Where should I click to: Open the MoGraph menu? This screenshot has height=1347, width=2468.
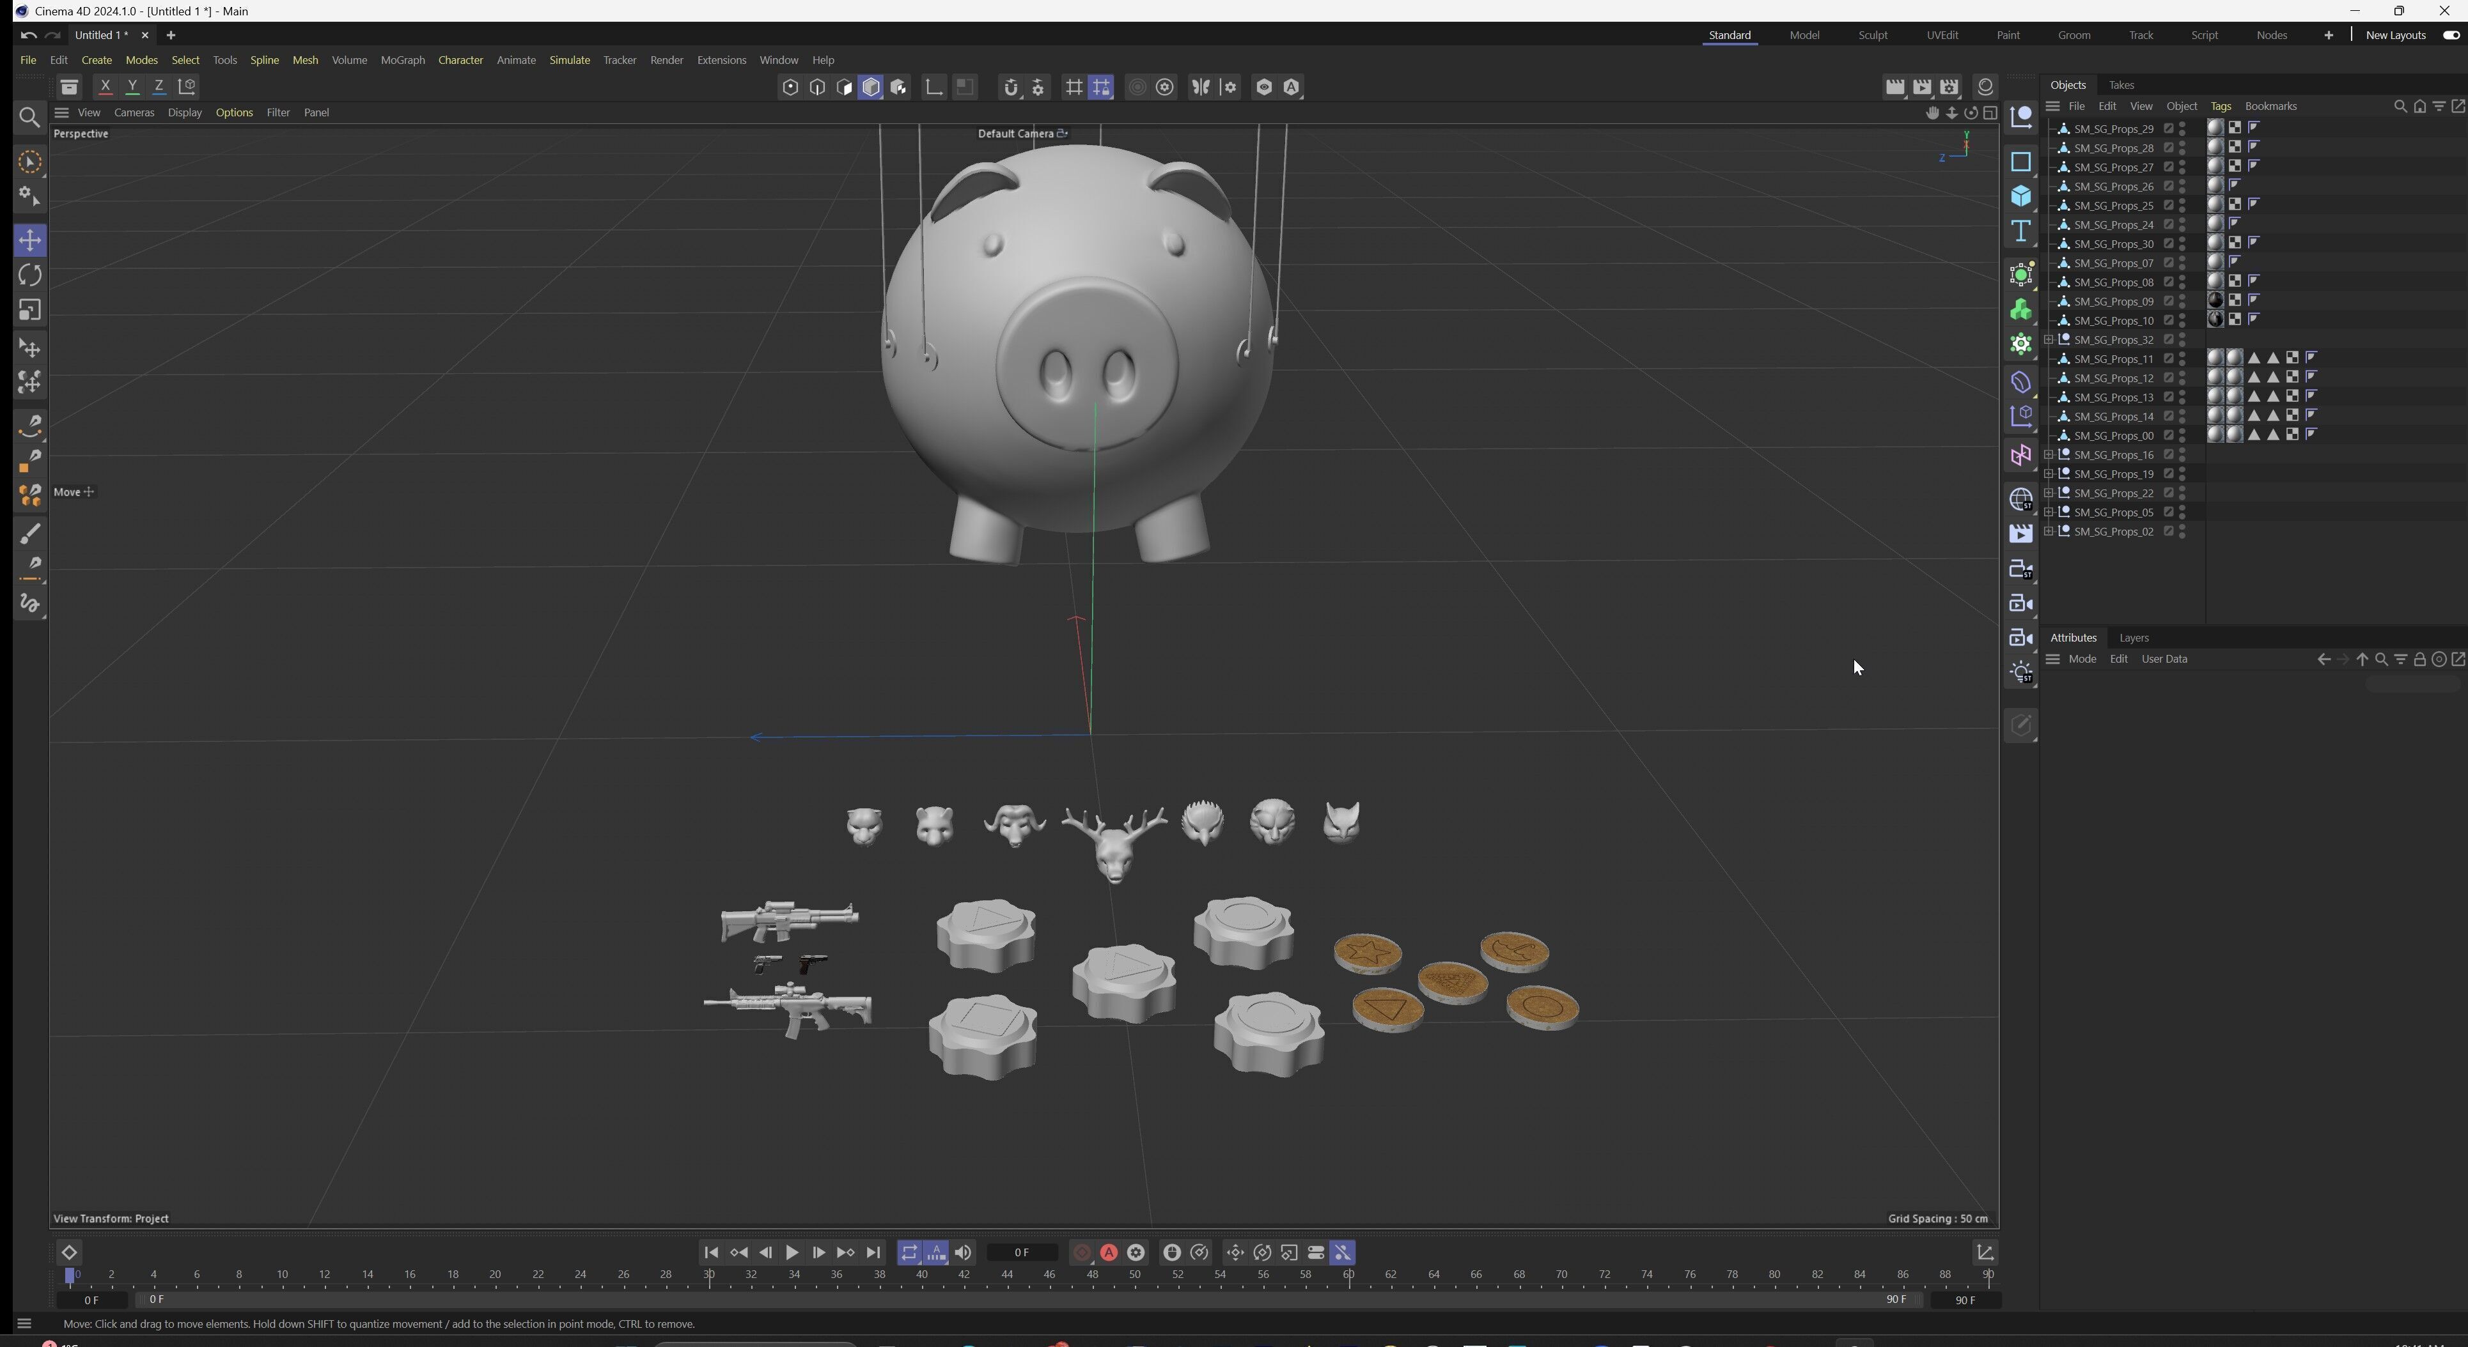(402, 60)
